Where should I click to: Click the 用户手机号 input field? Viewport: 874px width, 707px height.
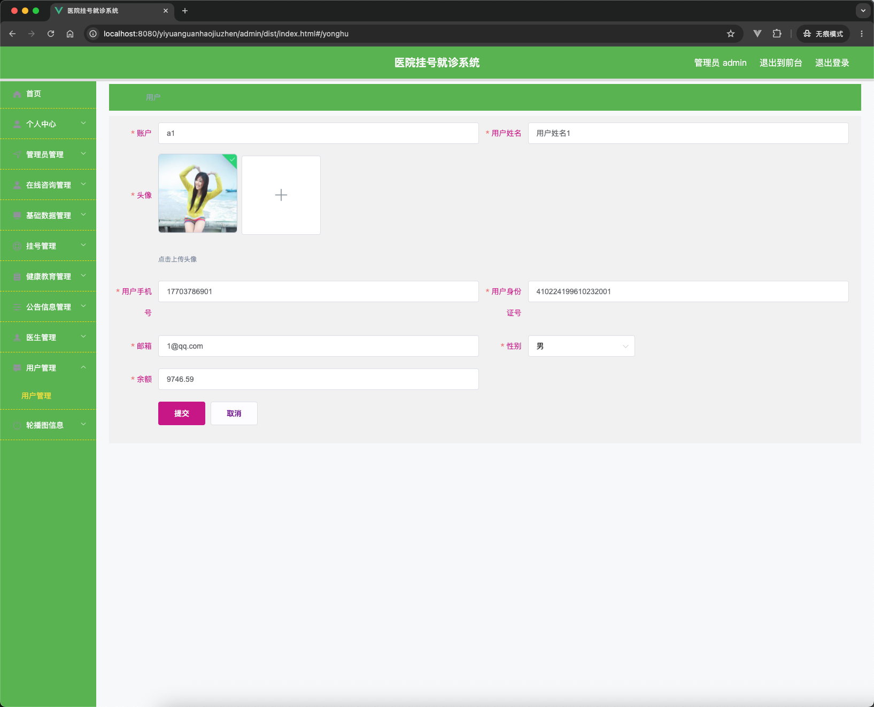[x=318, y=291]
